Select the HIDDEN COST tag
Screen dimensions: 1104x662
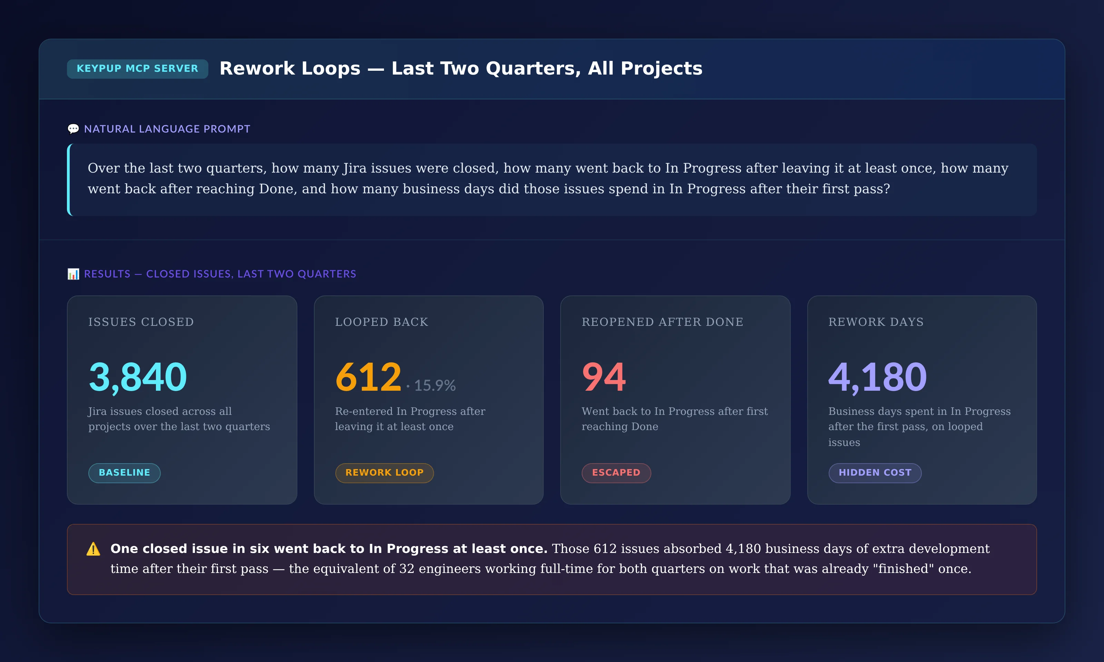click(x=875, y=473)
